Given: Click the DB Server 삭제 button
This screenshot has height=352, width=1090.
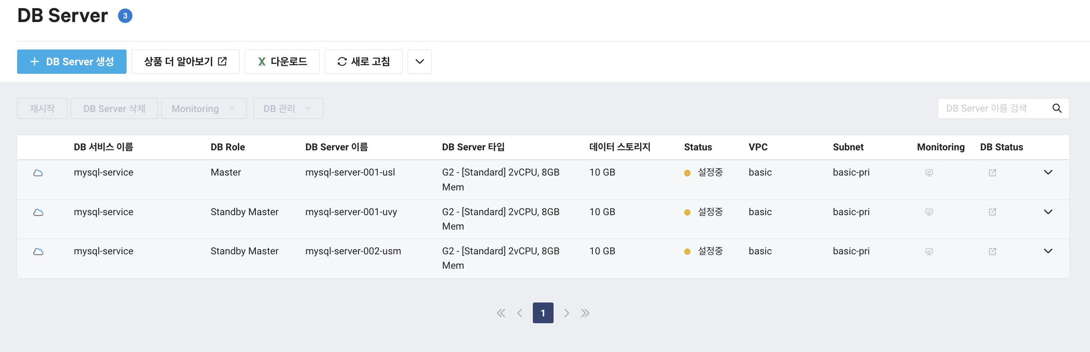Looking at the screenshot, I should (114, 108).
